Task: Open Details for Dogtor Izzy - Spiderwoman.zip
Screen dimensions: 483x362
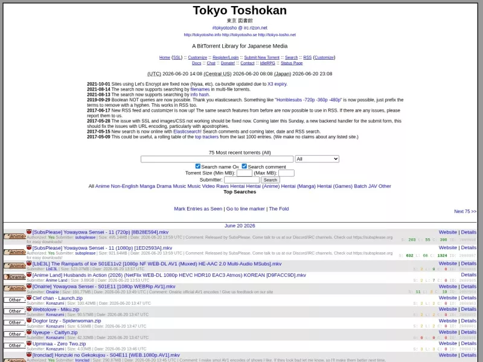Action: pyautogui.click(x=469, y=320)
